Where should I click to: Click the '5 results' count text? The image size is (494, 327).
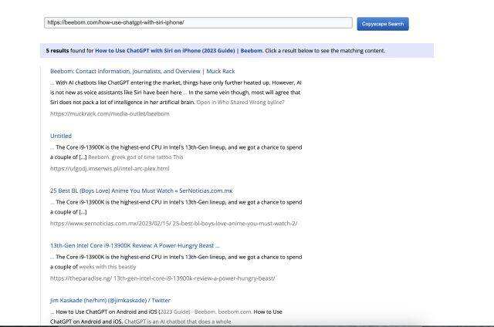[58, 51]
